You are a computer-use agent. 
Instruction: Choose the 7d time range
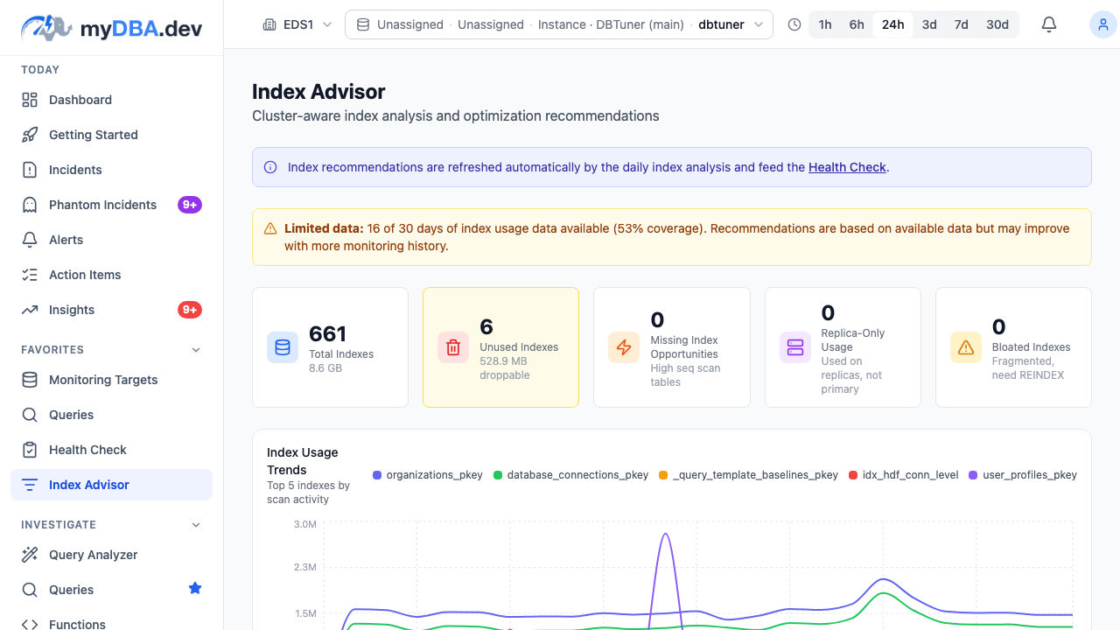pyautogui.click(x=962, y=24)
